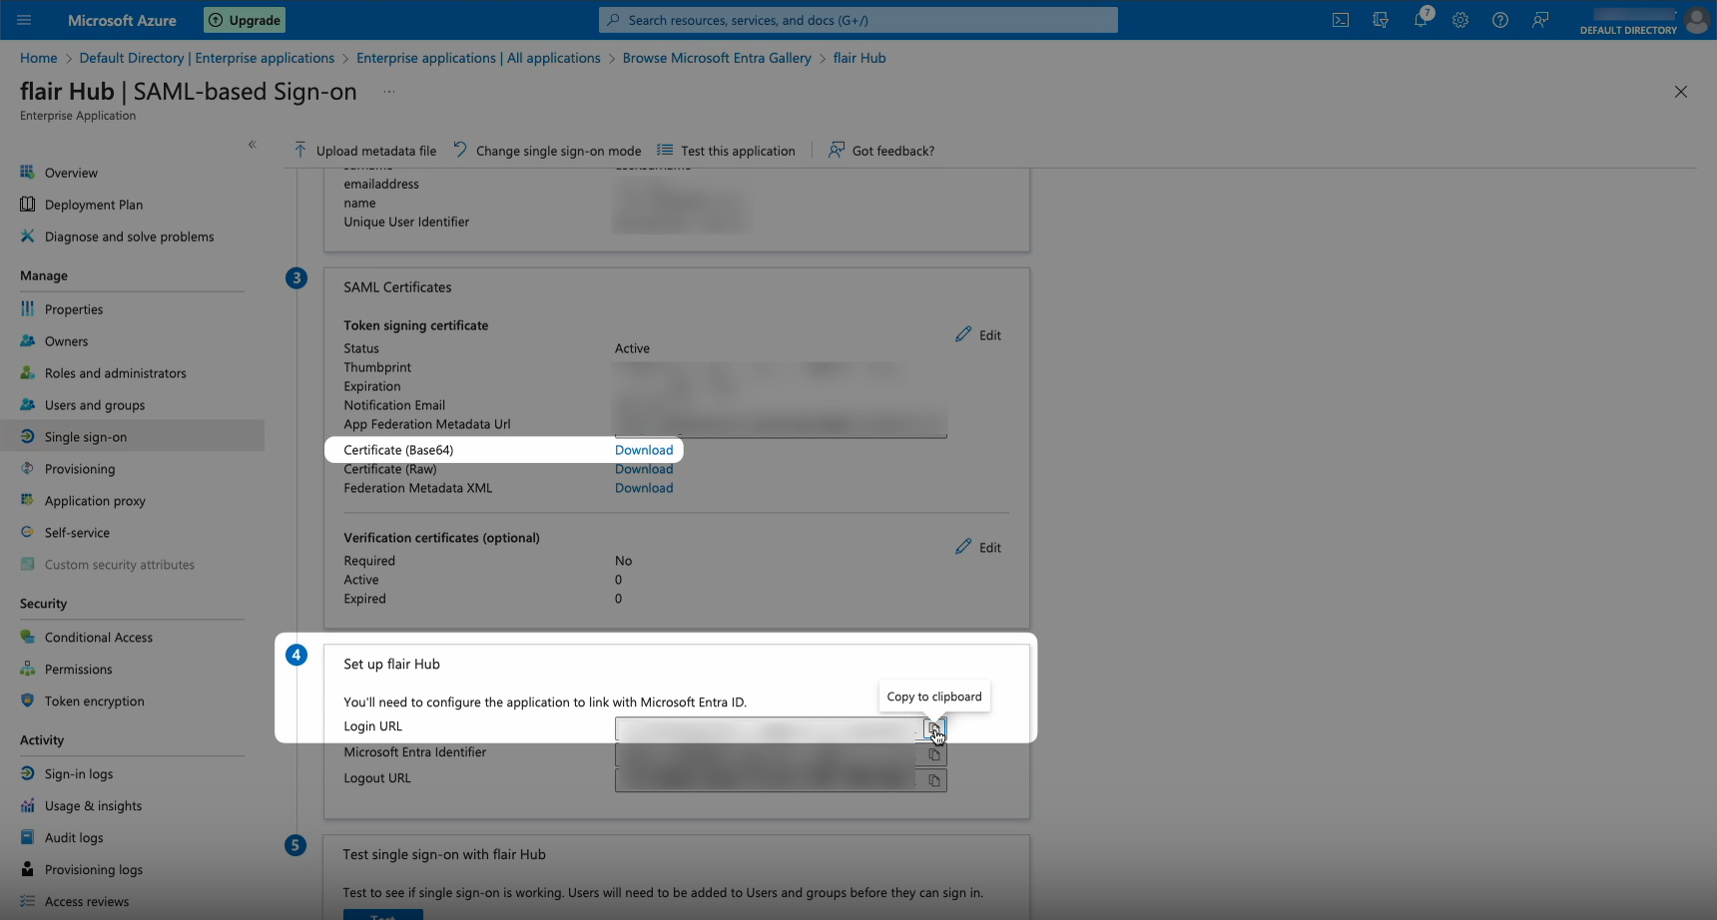Image resolution: width=1717 pixels, height=920 pixels.
Task: Download the Federation Metadata XML
Action: (x=644, y=488)
